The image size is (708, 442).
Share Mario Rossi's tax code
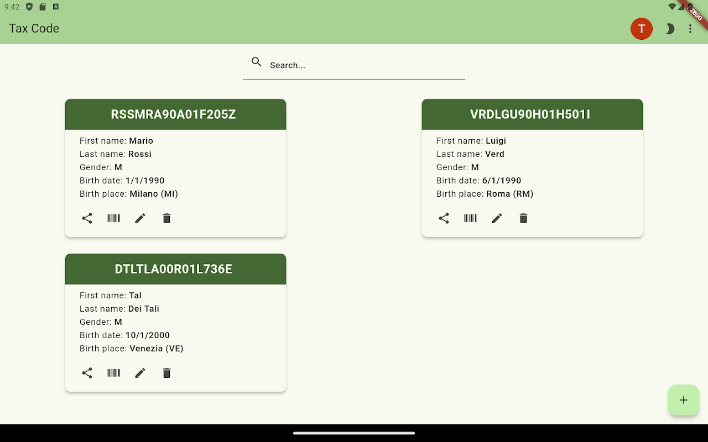pos(87,218)
